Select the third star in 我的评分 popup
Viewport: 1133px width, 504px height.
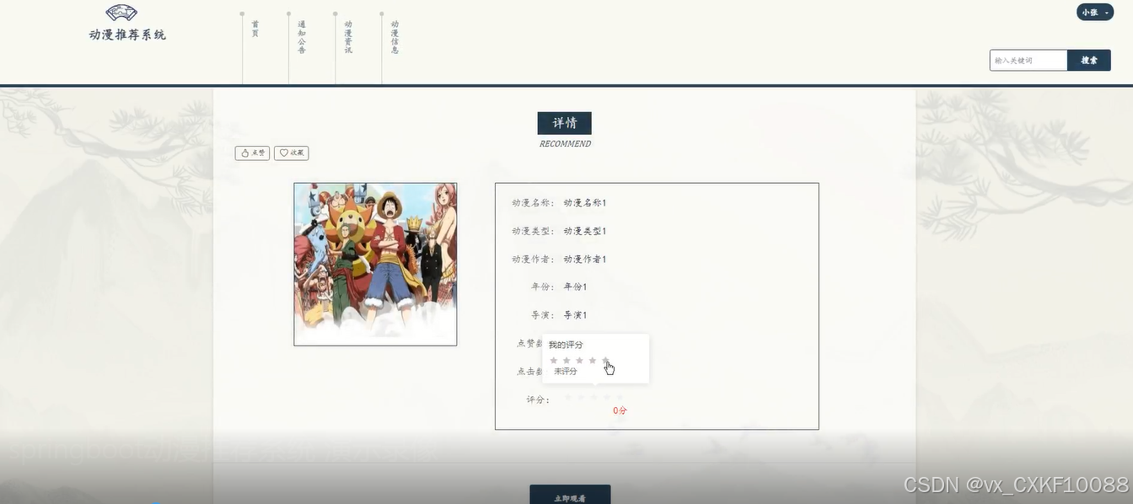[x=579, y=360]
